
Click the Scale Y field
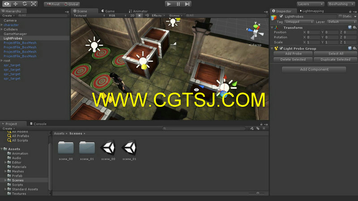click(331, 42)
